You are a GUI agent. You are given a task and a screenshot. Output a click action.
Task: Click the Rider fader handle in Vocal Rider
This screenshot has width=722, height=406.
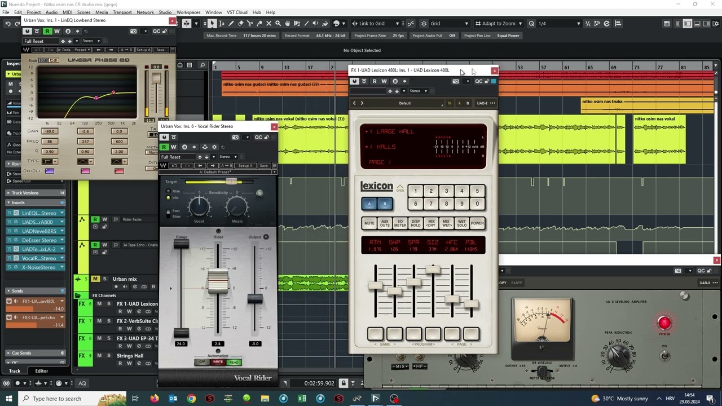tap(218, 281)
